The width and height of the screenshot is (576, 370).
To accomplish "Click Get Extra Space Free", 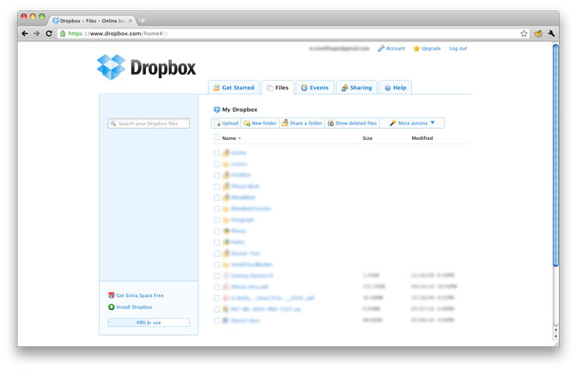I will [x=136, y=295].
